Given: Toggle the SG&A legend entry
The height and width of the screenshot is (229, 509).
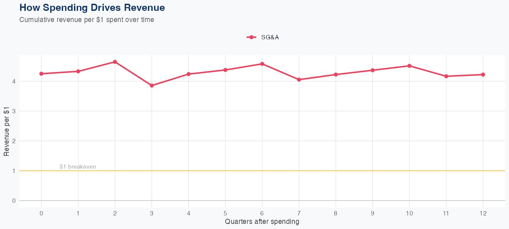Looking at the screenshot, I should (270, 37).
